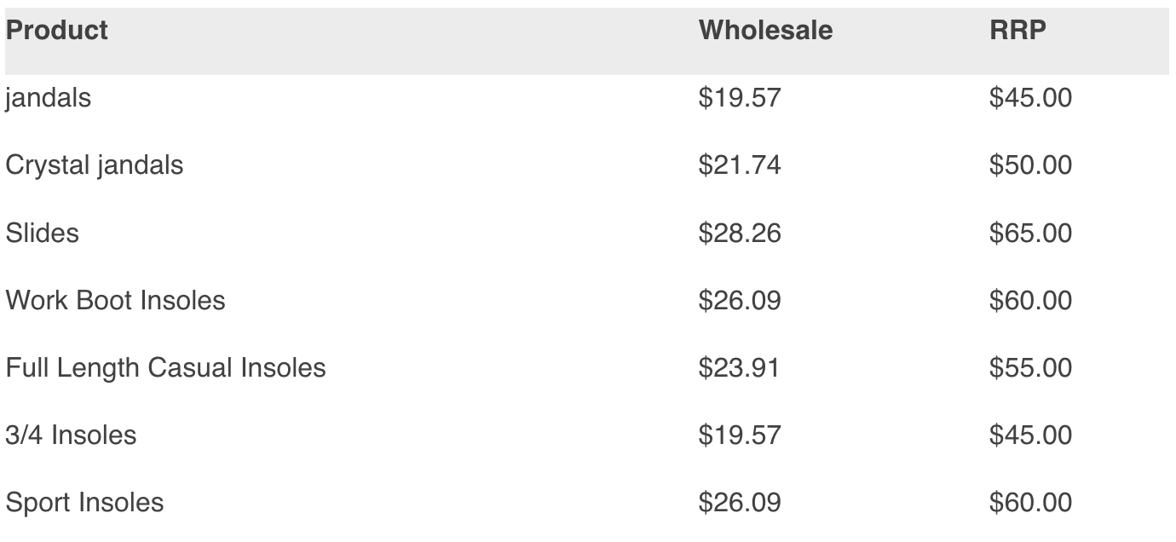Image resolution: width=1176 pixels, height=542 pixels.
Task: Select the 3/4 Insoles $45.00 RRP
Action: coord(1030,435)
